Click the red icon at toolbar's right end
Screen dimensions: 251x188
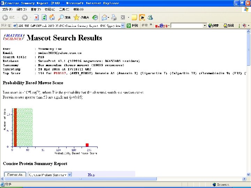(244, 25)
